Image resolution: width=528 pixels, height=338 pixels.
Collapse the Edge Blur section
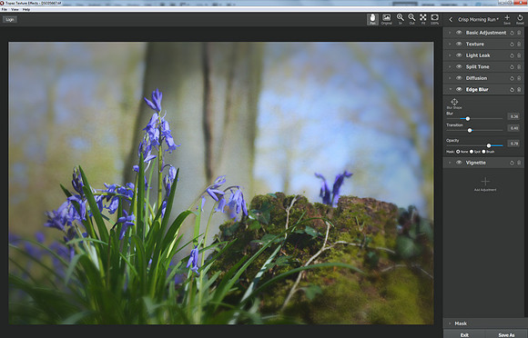451,89
